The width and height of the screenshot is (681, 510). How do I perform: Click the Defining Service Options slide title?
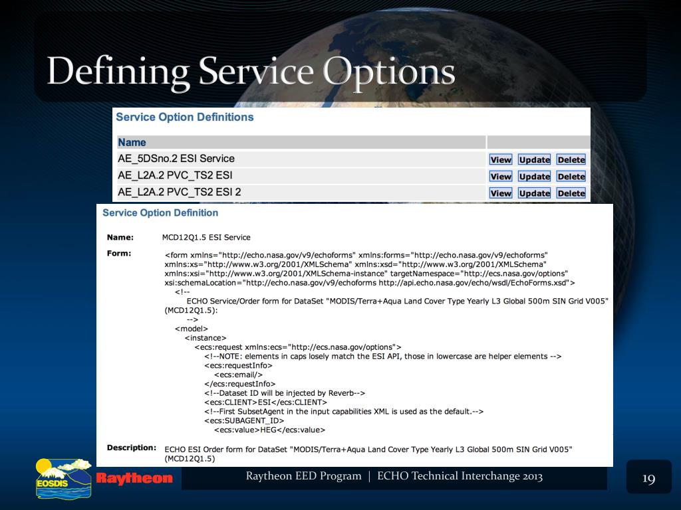point(251,72)
